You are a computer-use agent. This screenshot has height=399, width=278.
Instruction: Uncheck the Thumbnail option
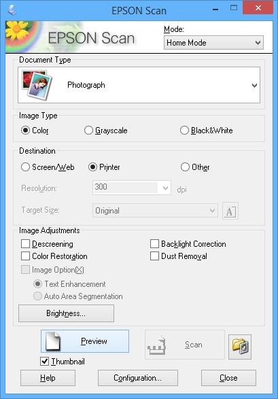click(44, 361)
